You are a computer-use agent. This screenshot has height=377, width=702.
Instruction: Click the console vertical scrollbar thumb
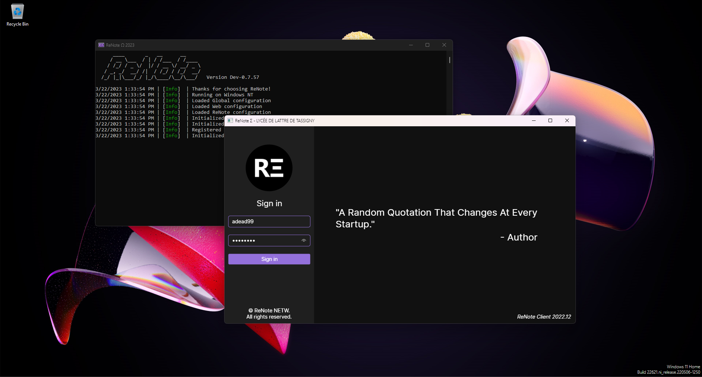coord(450,60)
